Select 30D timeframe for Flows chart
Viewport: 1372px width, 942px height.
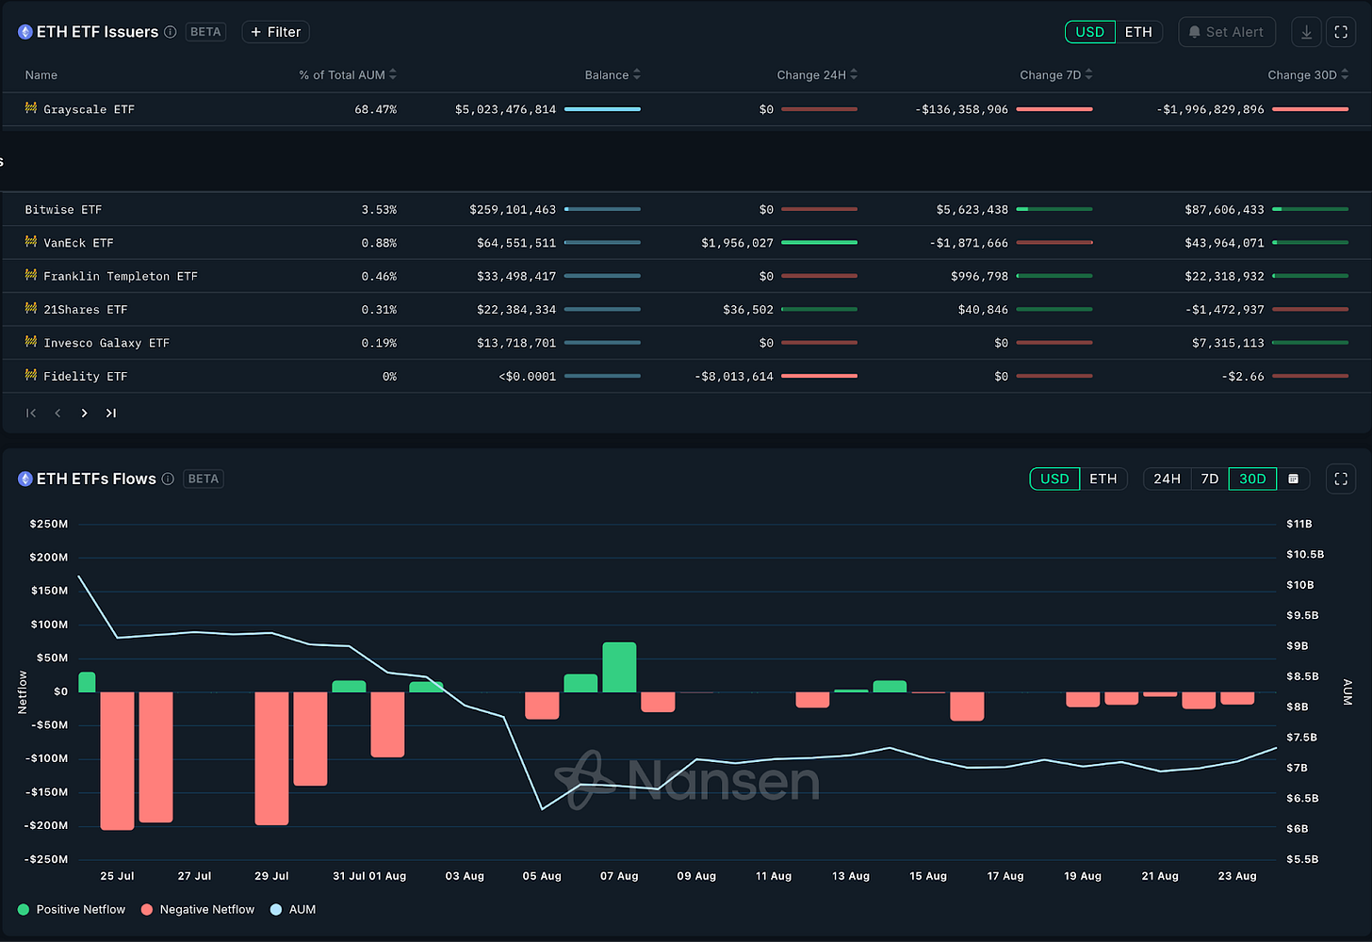1252,479
